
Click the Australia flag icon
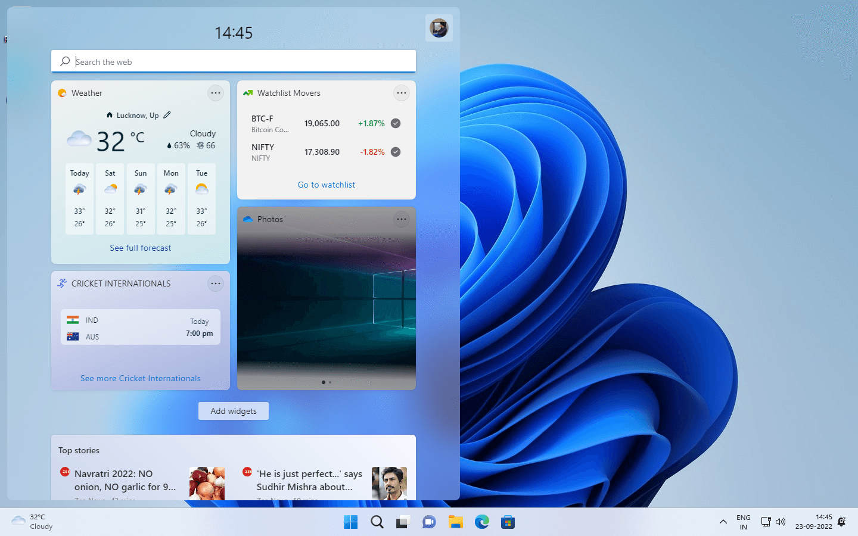[x=73, y=336]
